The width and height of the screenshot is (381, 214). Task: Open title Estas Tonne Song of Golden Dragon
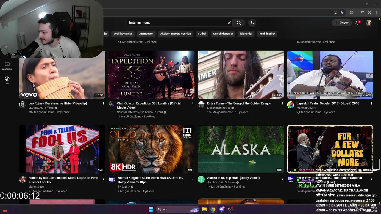tap(239, 103)
